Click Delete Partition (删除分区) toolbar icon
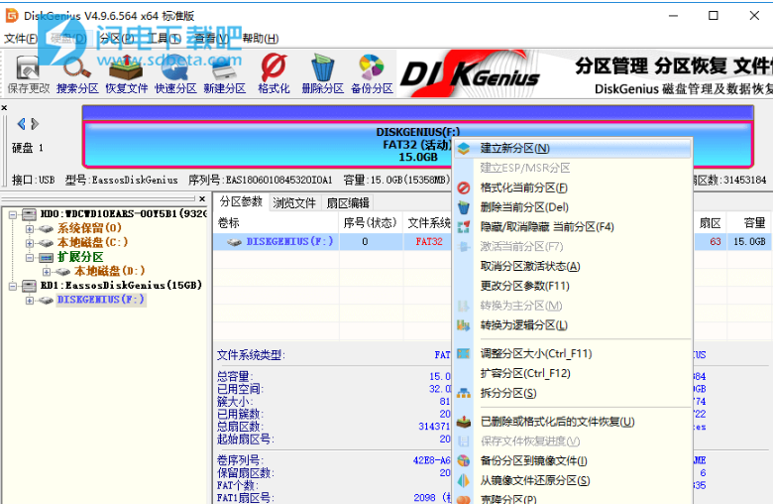This screenshot has width=773, height=504. (322, 74)
